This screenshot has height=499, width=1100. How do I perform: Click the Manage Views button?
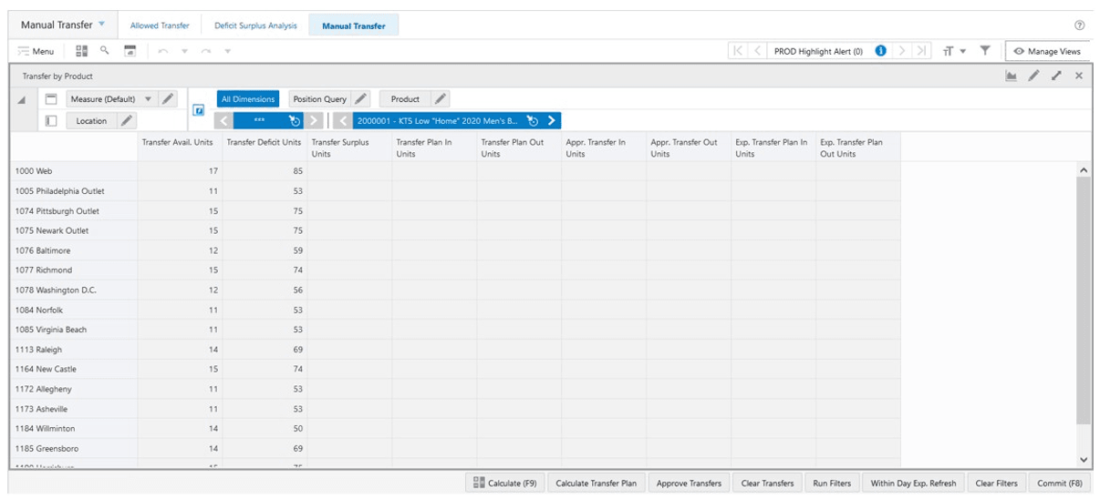point(1047,51)
